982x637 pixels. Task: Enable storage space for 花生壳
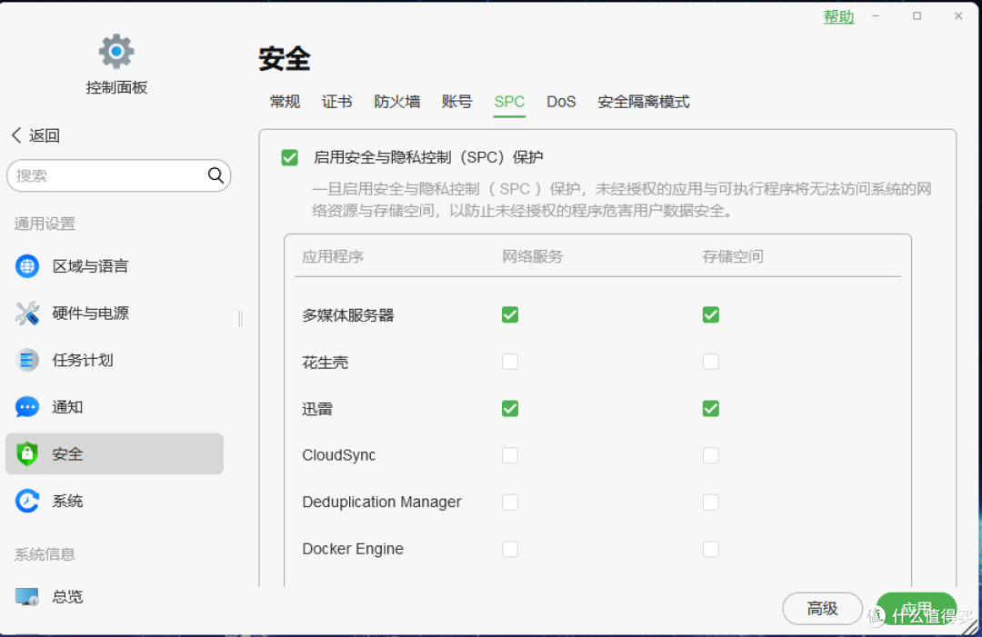pos(711,362)
